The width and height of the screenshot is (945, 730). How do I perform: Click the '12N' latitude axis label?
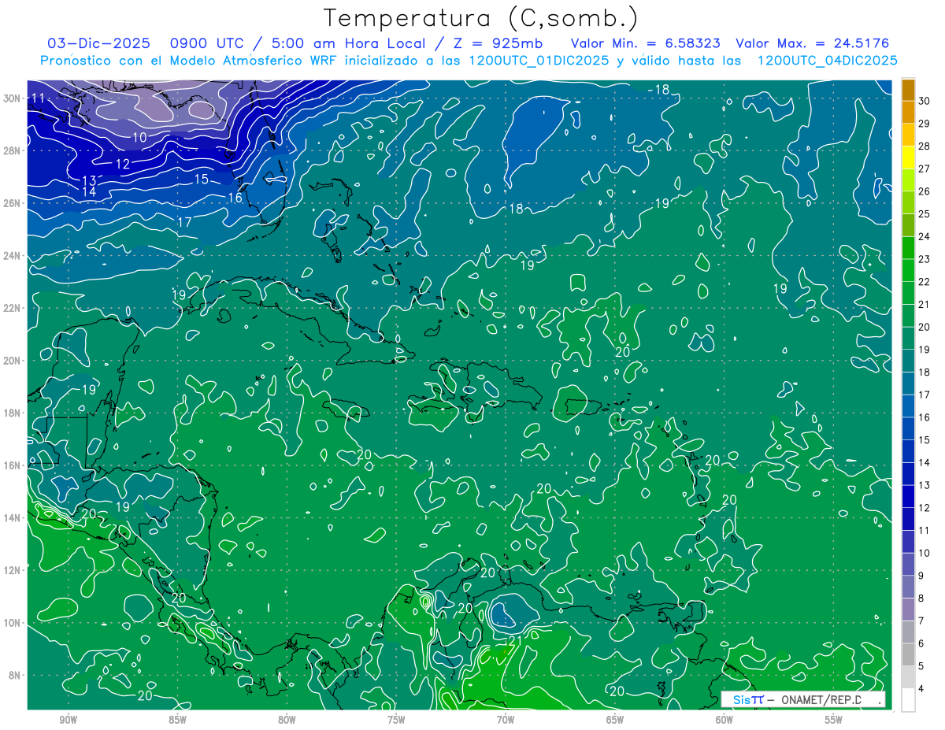tap(13, 570)
